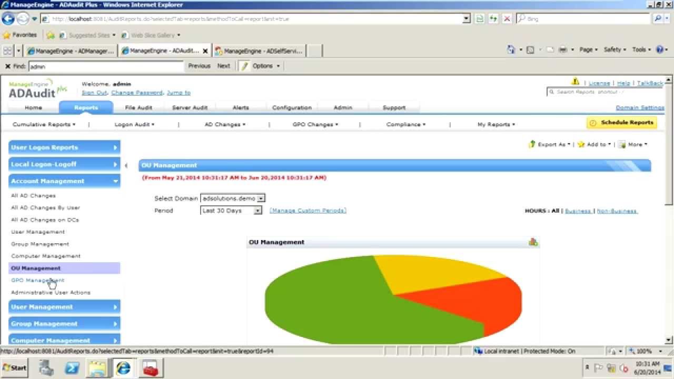Open Domain Settings link
This screenshot has height=379, width=674.
640,107
